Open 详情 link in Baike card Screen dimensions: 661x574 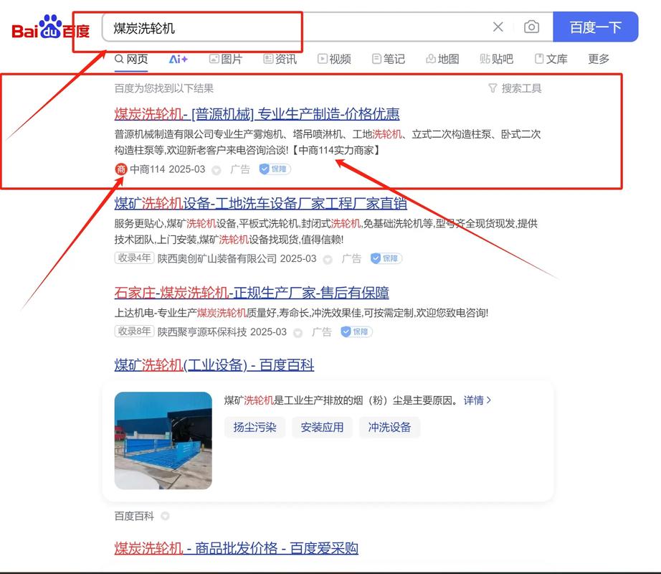(x=477, y=400)
